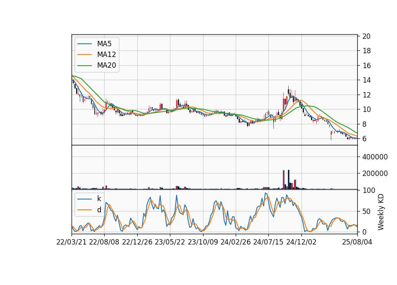The width and height of the screenshot is (397, 285).
Task: Click the k legend entry
Action: pos(99,199)
